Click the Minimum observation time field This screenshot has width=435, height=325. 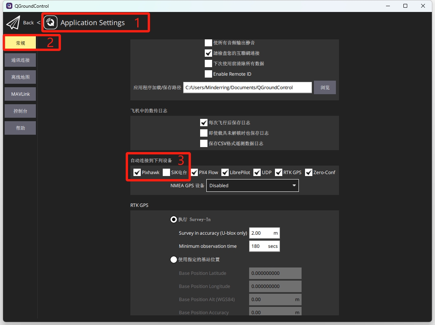pyautogui.click(x=265, y=246)
